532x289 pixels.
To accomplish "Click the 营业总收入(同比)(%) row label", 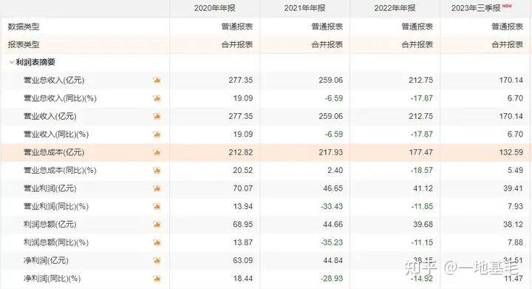I will click(x=60, y=98).
